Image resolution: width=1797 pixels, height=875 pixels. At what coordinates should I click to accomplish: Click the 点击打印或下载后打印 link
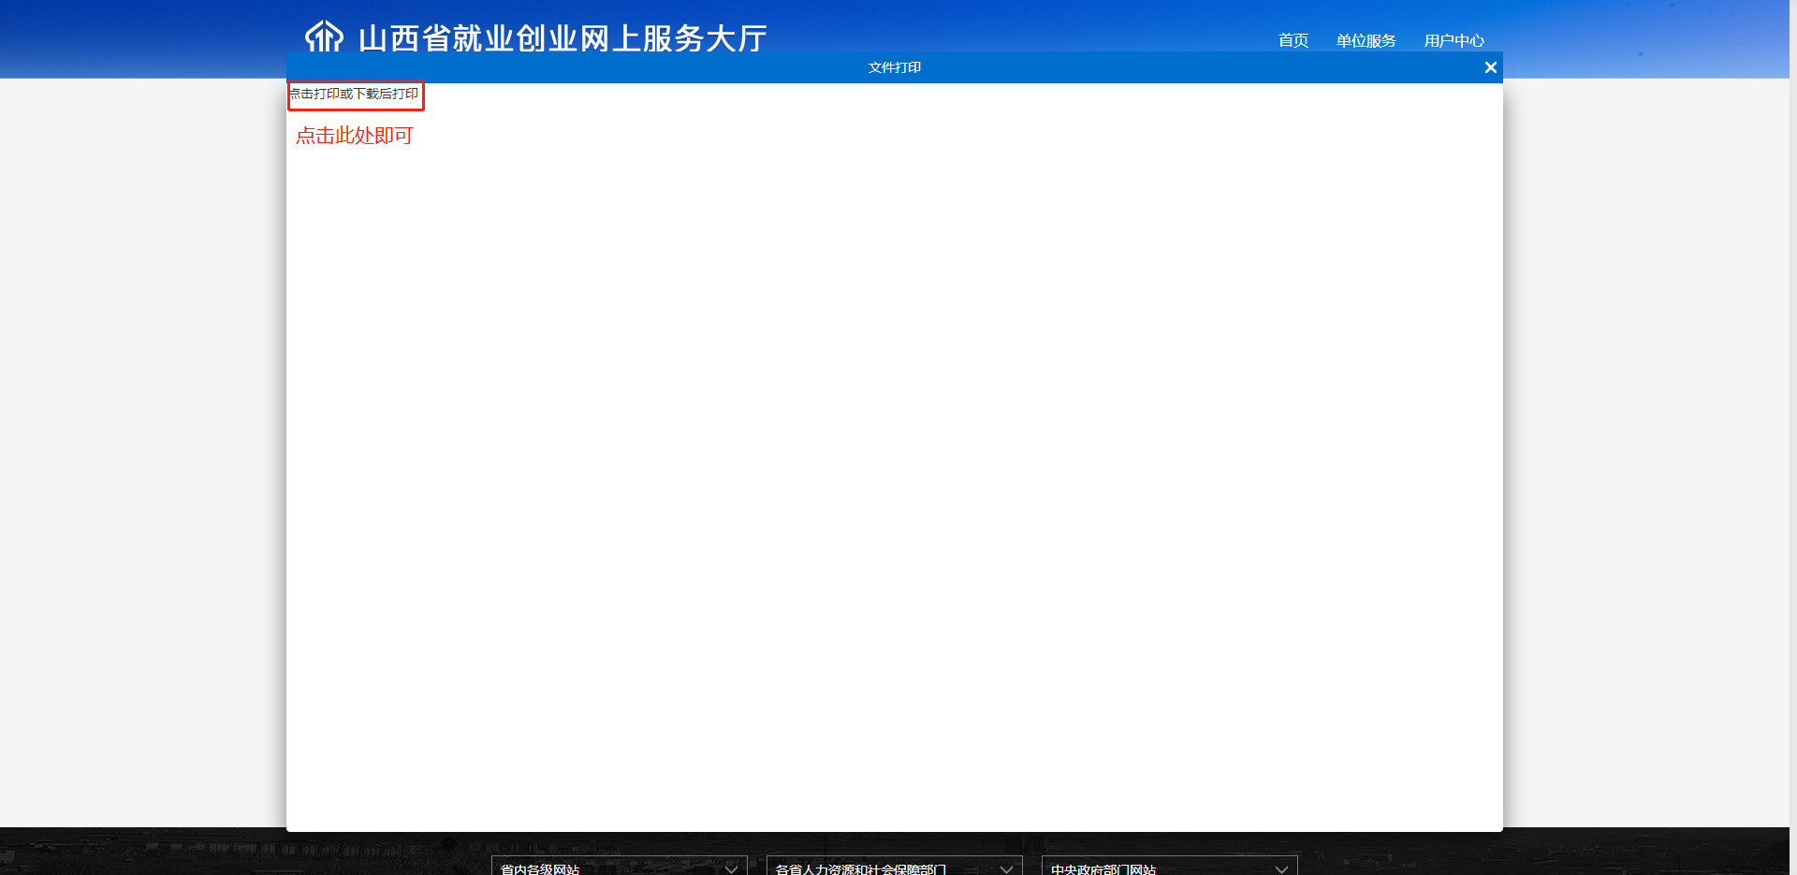(x=354, y=94)
